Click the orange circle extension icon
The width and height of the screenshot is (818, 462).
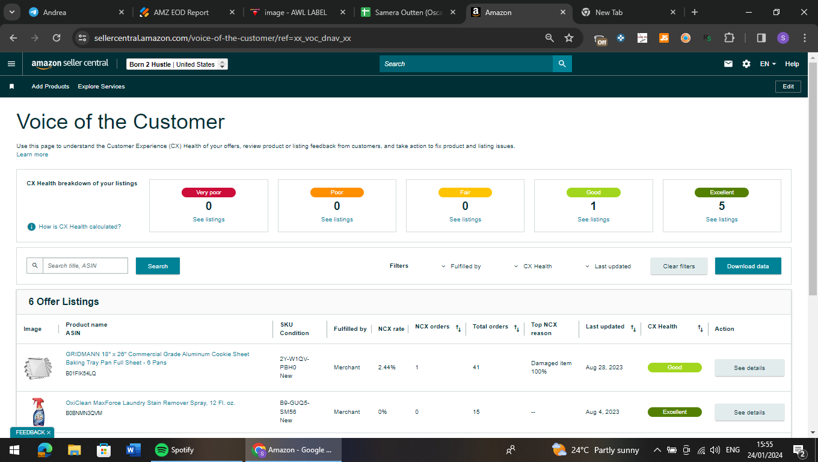coord(686,38)
